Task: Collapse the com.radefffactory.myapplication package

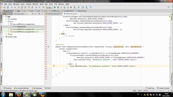Action: 9,24
